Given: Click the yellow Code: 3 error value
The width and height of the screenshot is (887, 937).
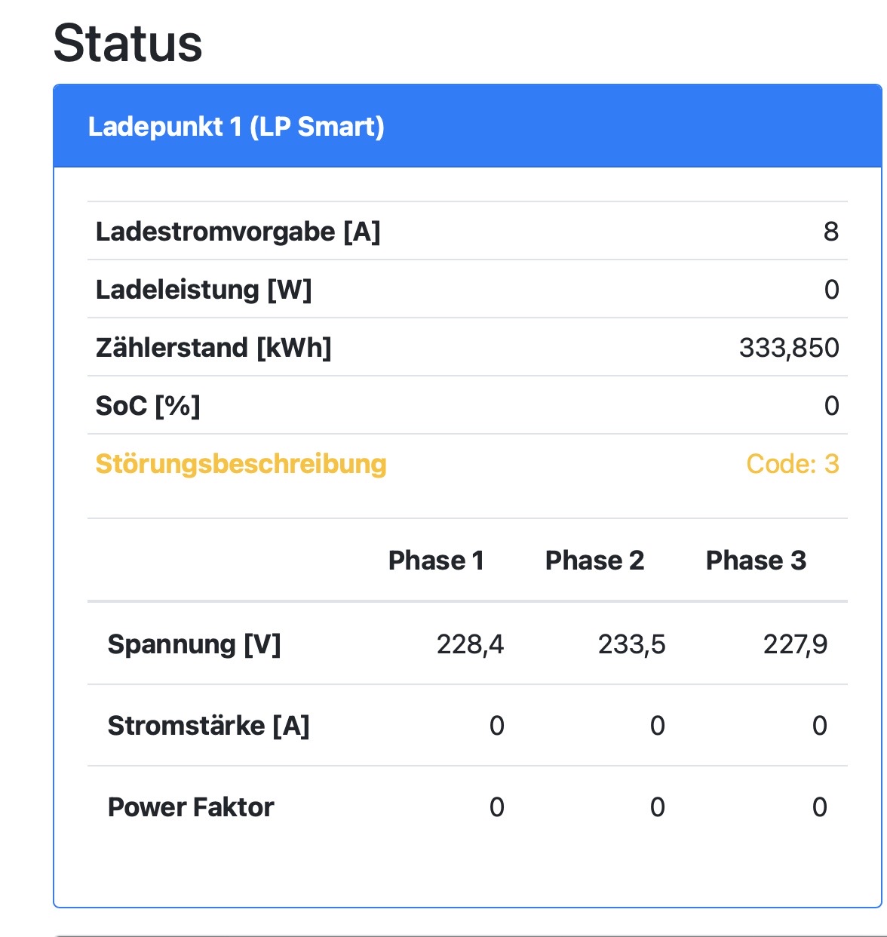Looking at the screenshot, I should point(792,464).
